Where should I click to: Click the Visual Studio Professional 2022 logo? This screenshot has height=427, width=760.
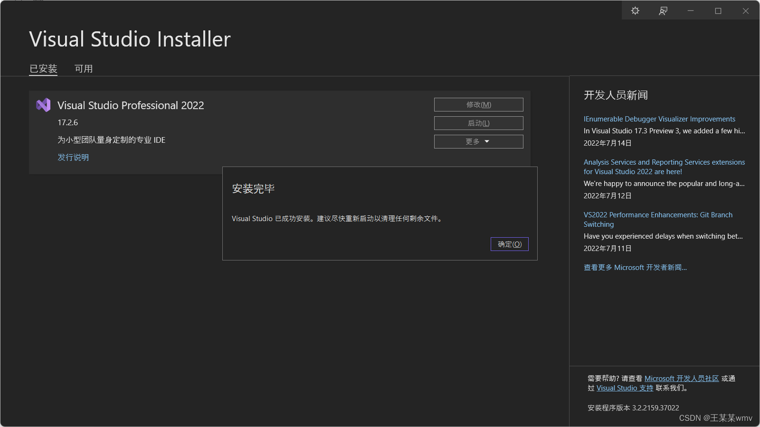(43, 105)
